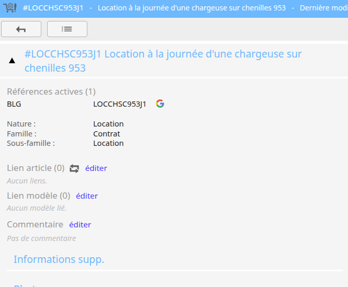Click the Lien article (0) heading
This screenshot has width=348, height=287.
point(36,168)
